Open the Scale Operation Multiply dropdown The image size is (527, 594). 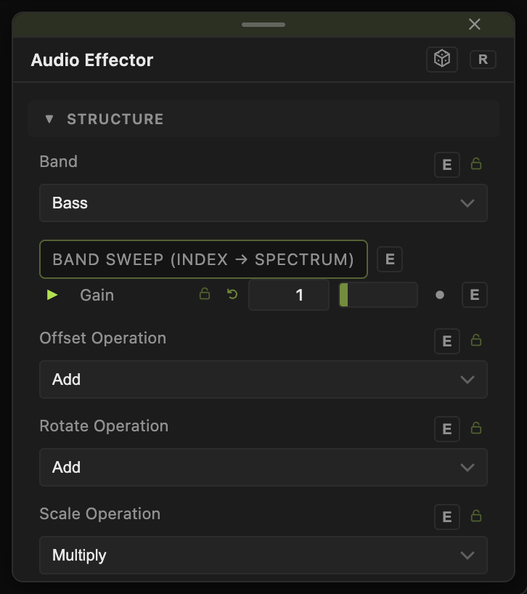263,556
